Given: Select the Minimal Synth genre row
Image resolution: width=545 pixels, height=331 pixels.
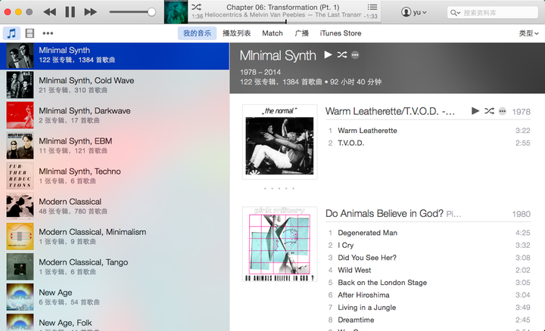Looking at the screenshot, I should tap(115, 55).
